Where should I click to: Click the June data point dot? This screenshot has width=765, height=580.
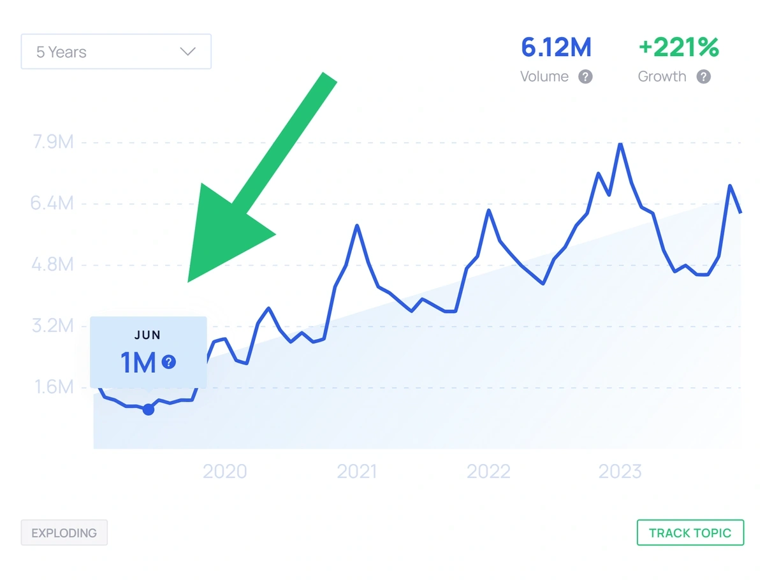coord(149,409)
